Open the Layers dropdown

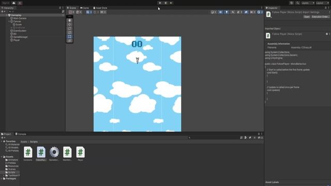[308, 3]
